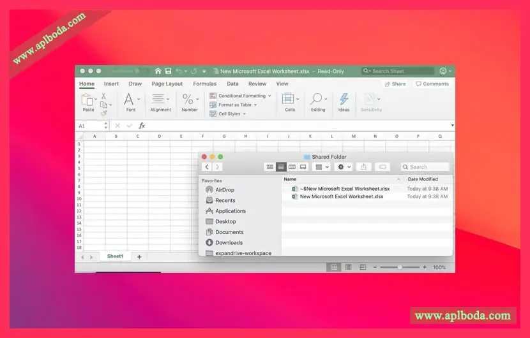
Task: Click the Name Box showing A1
Action: 89,126
